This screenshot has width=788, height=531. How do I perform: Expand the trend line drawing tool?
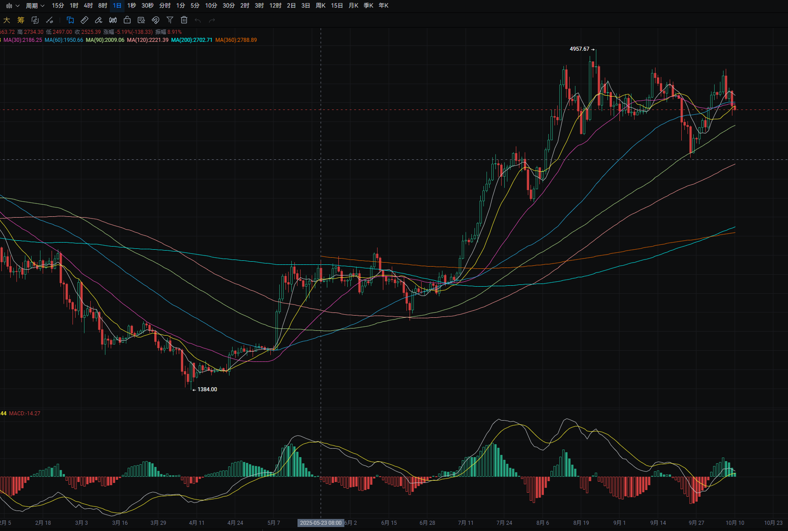tap(50, 20)
